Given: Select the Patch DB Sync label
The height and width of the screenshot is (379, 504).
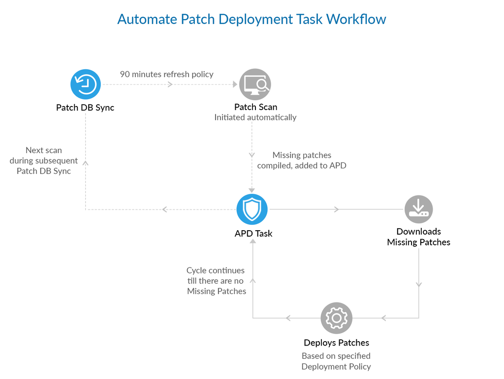Looking at the screenshot, I should click(x=85, y=108).
